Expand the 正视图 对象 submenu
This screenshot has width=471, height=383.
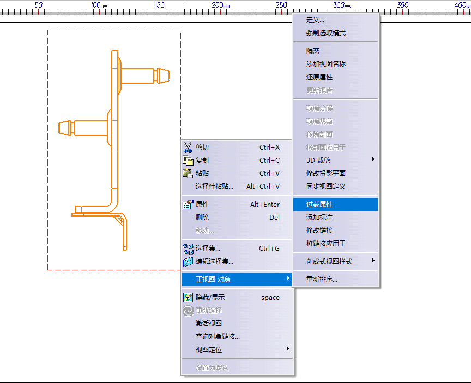[288, 280]
